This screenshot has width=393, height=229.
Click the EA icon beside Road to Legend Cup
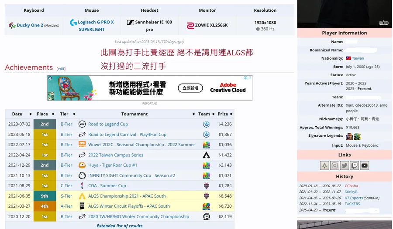[82, 124]
